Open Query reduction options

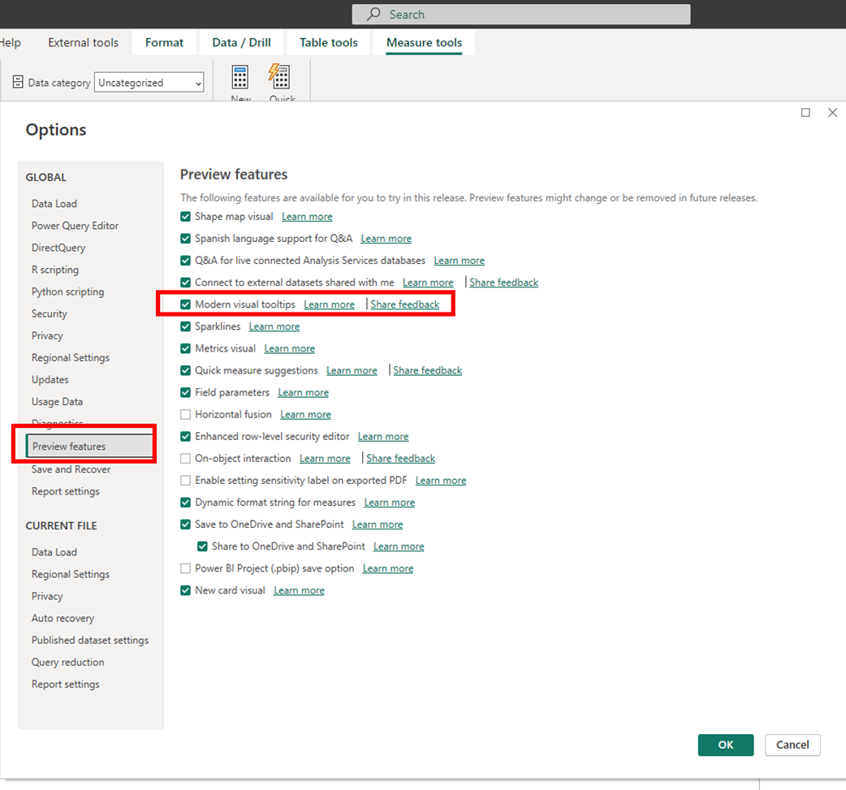tap(68, 662)
